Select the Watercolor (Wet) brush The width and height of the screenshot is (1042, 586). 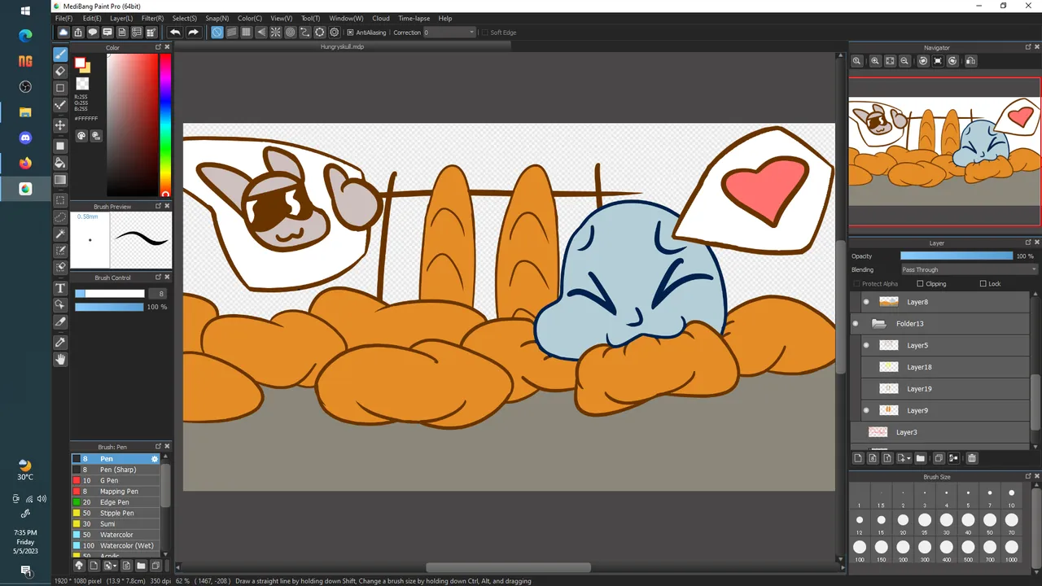click(116, 545)
